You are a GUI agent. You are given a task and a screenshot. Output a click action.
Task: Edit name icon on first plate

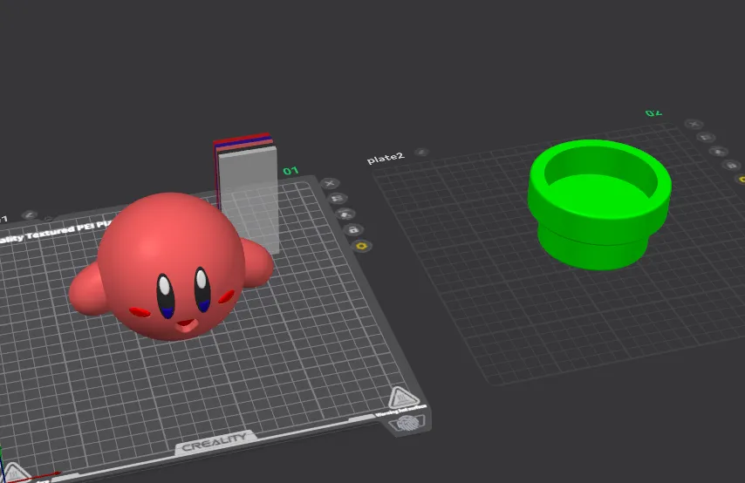[x=30, y=215]
